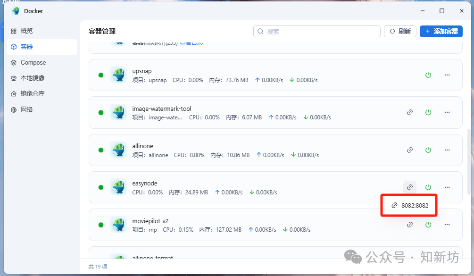Screen dimensions: 474x276
Task: Click the easynode container name
Action: click(145, 184)
